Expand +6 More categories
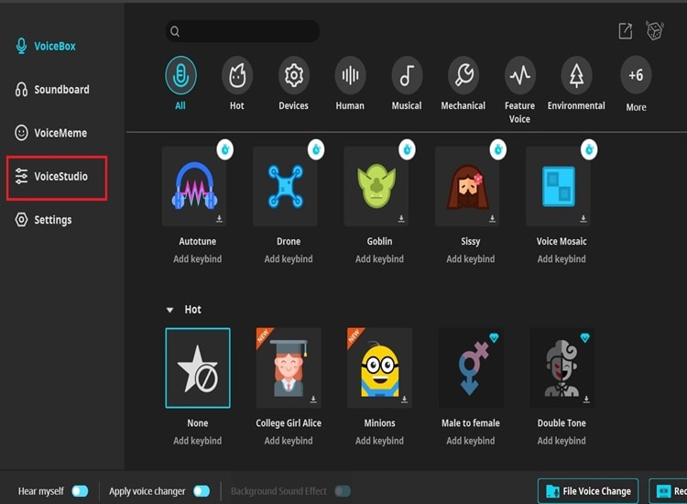 click(636, 75)
